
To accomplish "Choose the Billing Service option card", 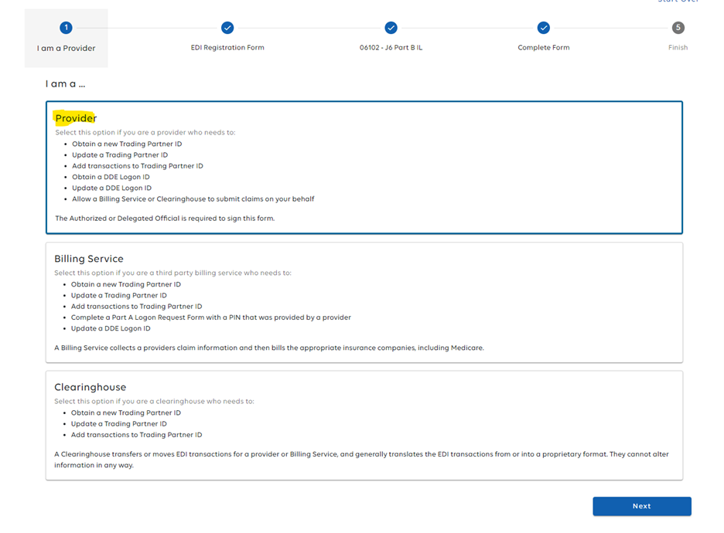I will [x=364, y=302].
